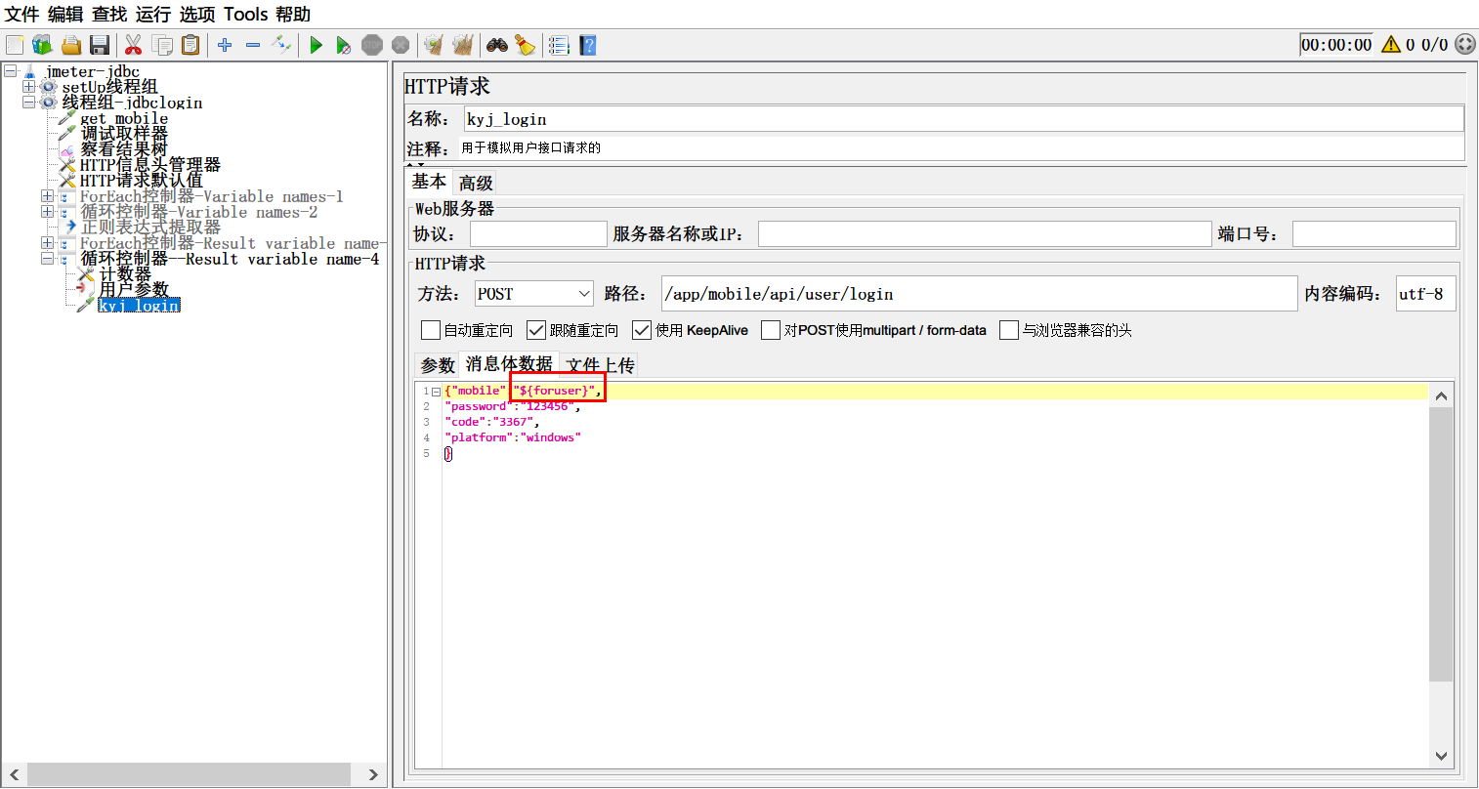
Task: Open the Help question mark icon
Action: 587,45
